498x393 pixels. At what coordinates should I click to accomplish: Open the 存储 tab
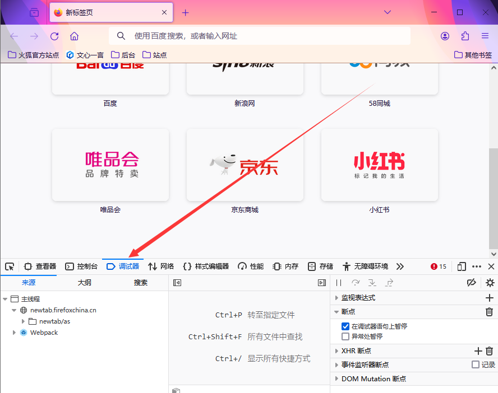point(320,266)
